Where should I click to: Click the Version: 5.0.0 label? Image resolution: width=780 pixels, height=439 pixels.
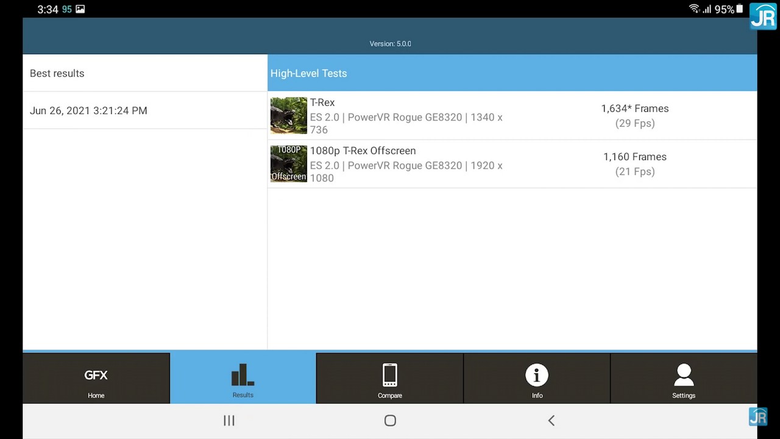(390, 44)
